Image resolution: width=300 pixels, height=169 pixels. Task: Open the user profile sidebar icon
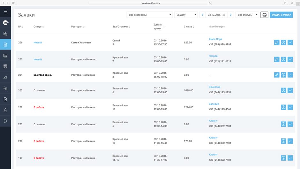5,110
